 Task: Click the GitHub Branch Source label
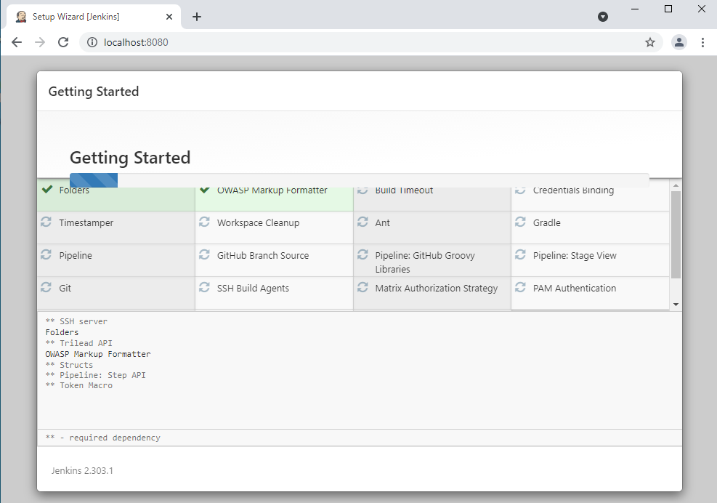point(263,255)
